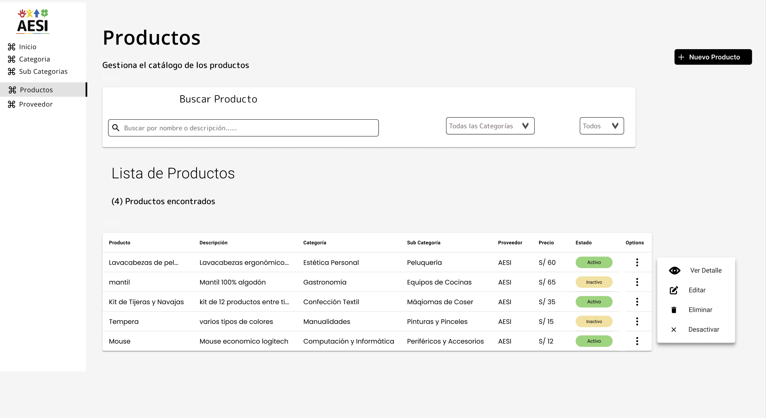Click the Sub Categoría column header
This screenshot has height=418, width=766.
tap(424, 243)
